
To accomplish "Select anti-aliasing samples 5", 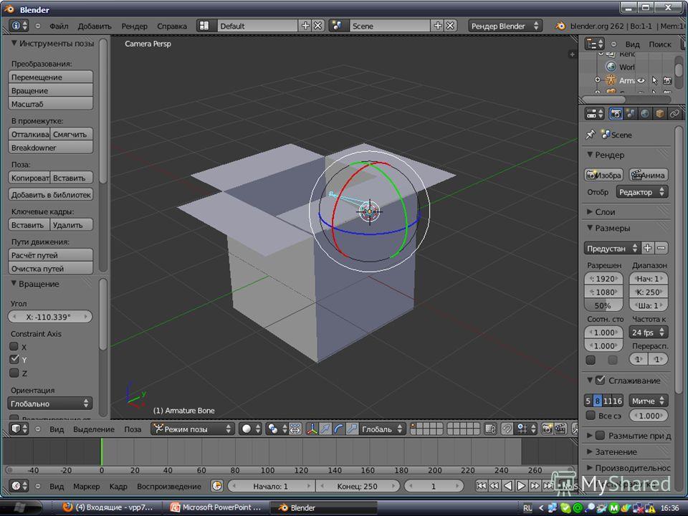I will pos(588,401).
